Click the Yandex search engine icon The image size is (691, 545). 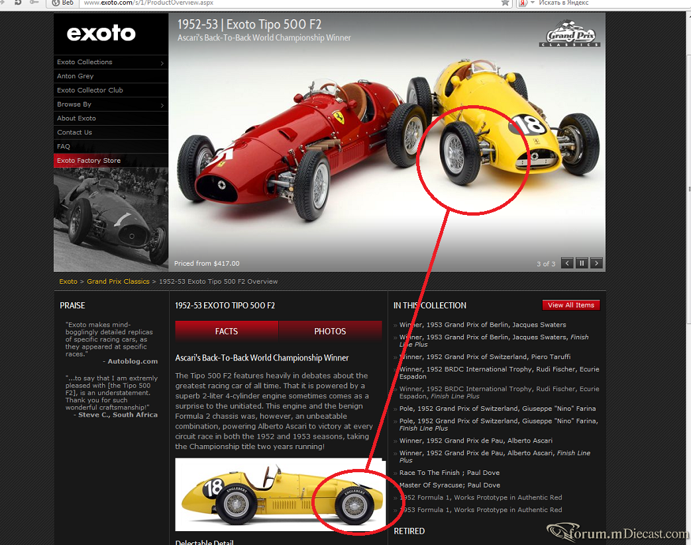click(x=523, y=3)
